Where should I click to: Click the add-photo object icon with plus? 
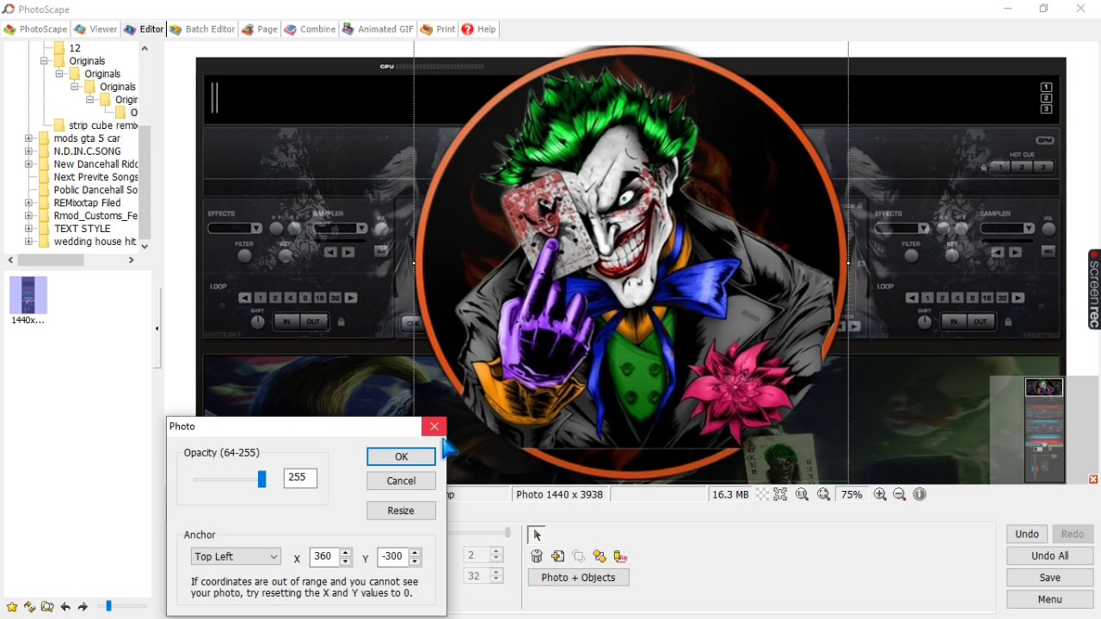point(558,556)
